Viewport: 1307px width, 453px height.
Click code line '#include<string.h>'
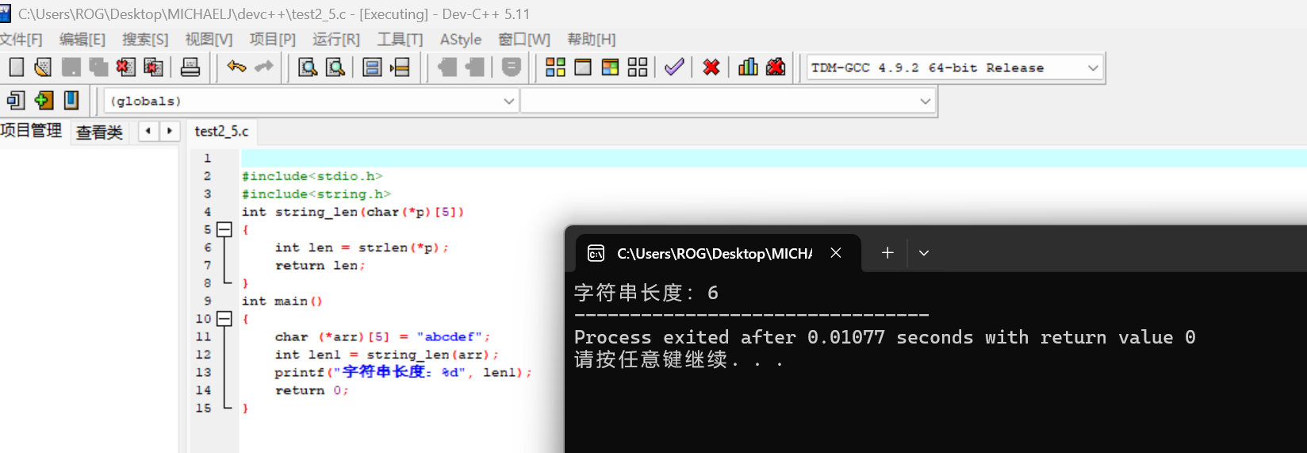coord(316,194)
